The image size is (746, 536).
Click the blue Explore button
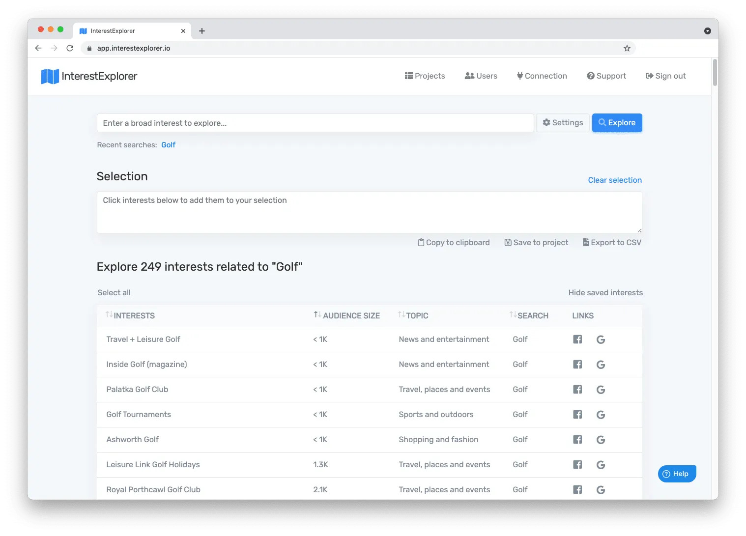tap(617, 123)
